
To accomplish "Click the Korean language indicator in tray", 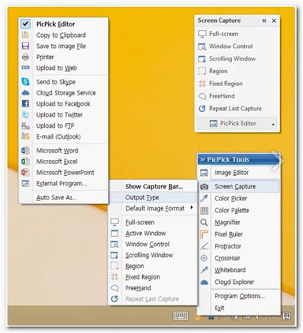I will pos(287,316).
